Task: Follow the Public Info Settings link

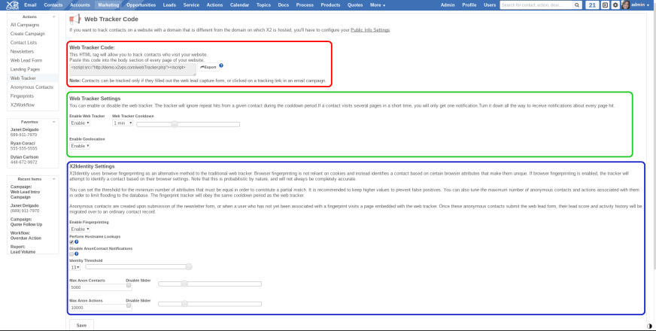Action: [370, 30]
